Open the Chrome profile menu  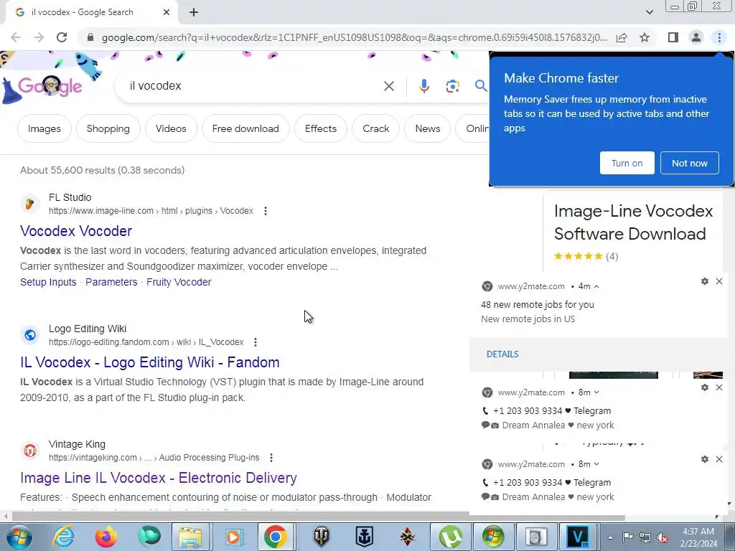tap(696, 37)
